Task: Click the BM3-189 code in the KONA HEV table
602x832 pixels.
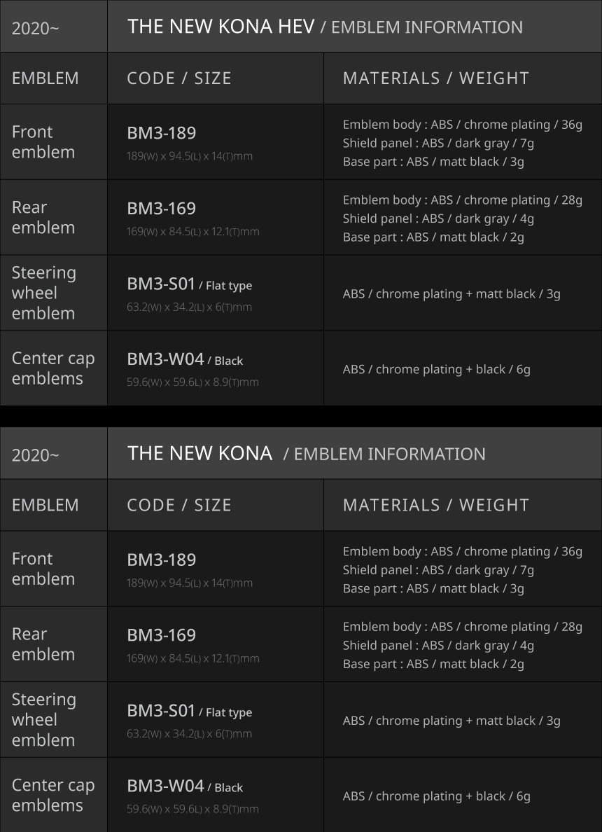Action: tap(161, 133)
